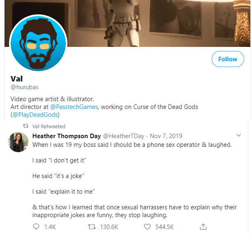View the 1.4K replies count
The height and width of the screenshot is (234, 252).
click(50, 227)
